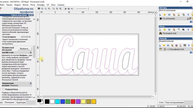Click the first arrow icon in the view toolbar

tap(66, 9)
